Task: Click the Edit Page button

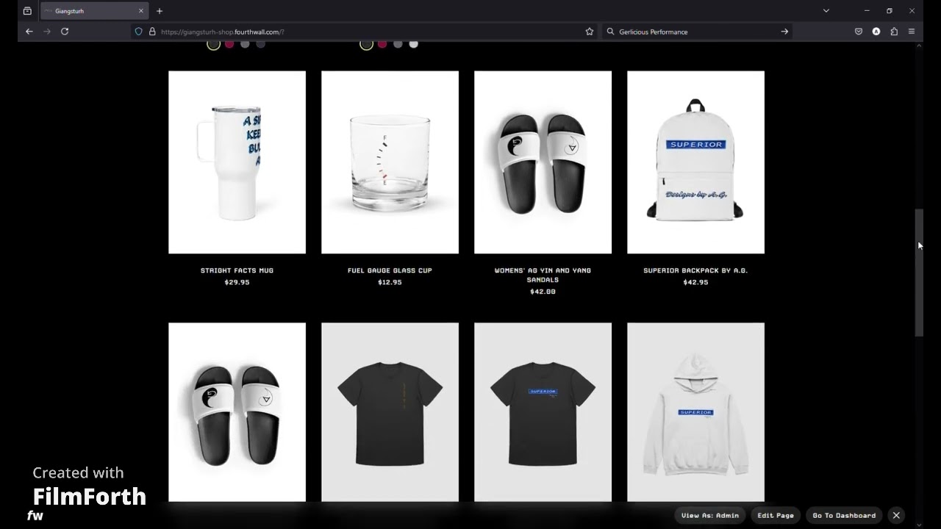Action: (776, 515)
